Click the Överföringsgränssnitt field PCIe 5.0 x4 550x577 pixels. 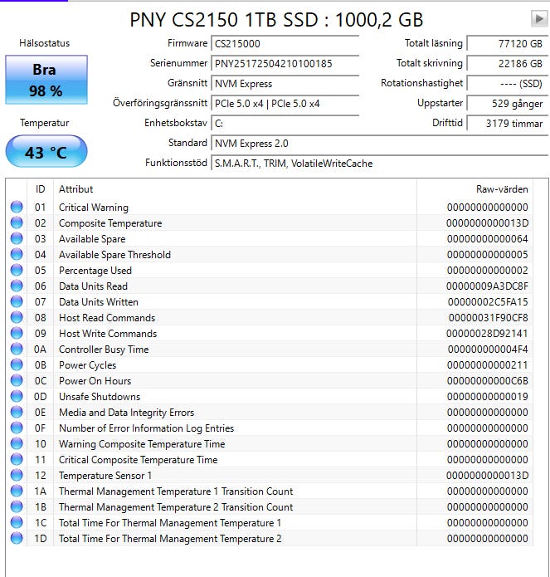click(285, 104)
